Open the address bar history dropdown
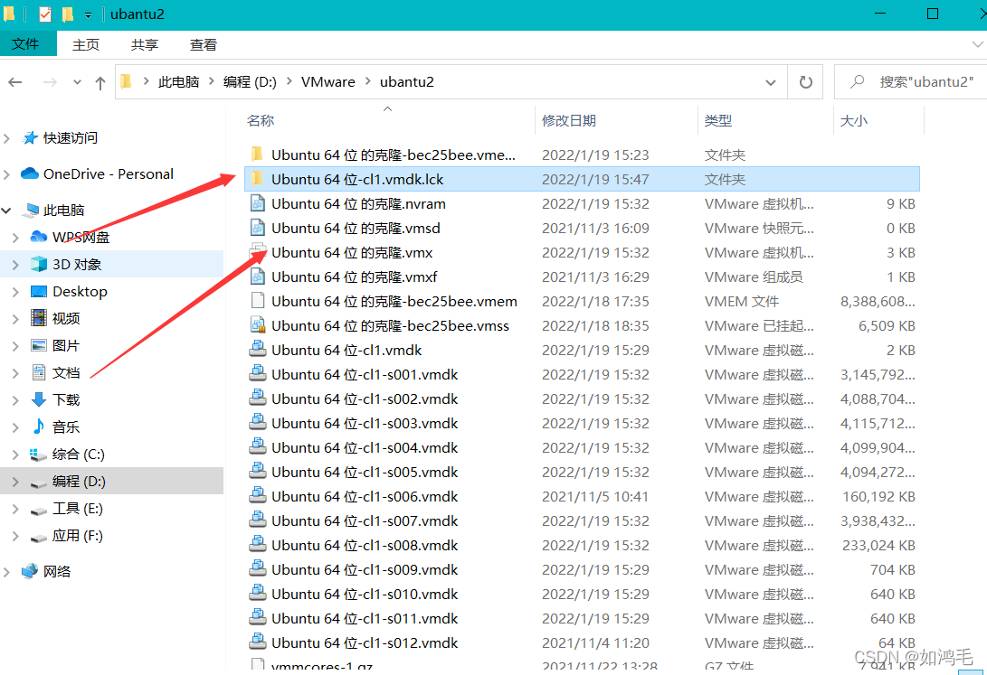This screenshot has width=987, height=675. [x=771, y=82]
